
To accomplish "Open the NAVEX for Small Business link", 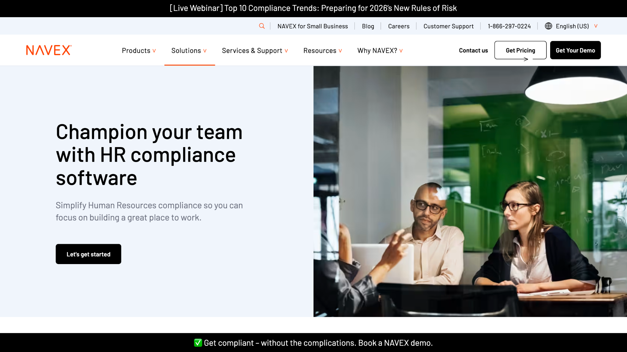I will [313, 26].
